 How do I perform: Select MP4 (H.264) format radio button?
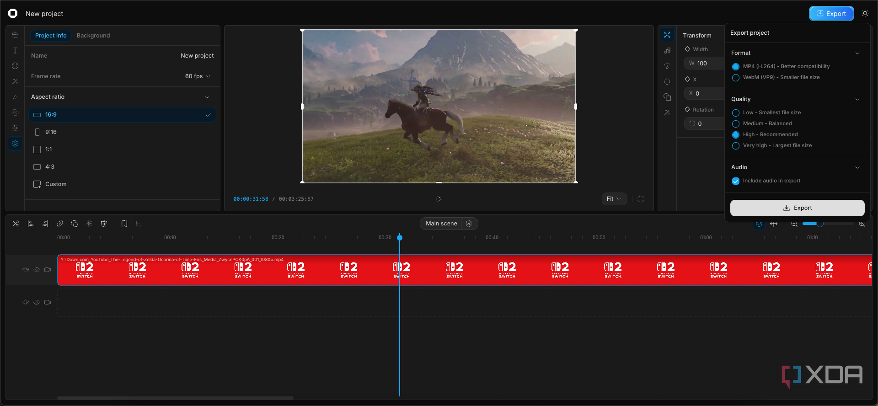736,67
